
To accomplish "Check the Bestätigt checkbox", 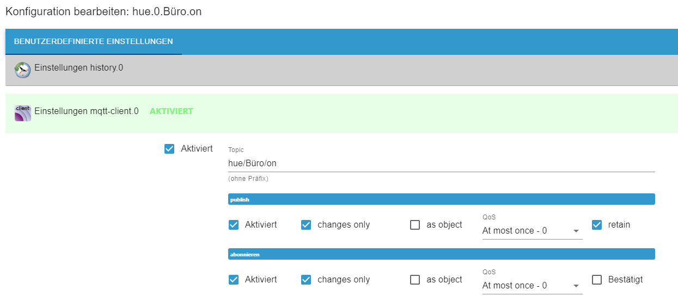I will (x=597, y=280).
